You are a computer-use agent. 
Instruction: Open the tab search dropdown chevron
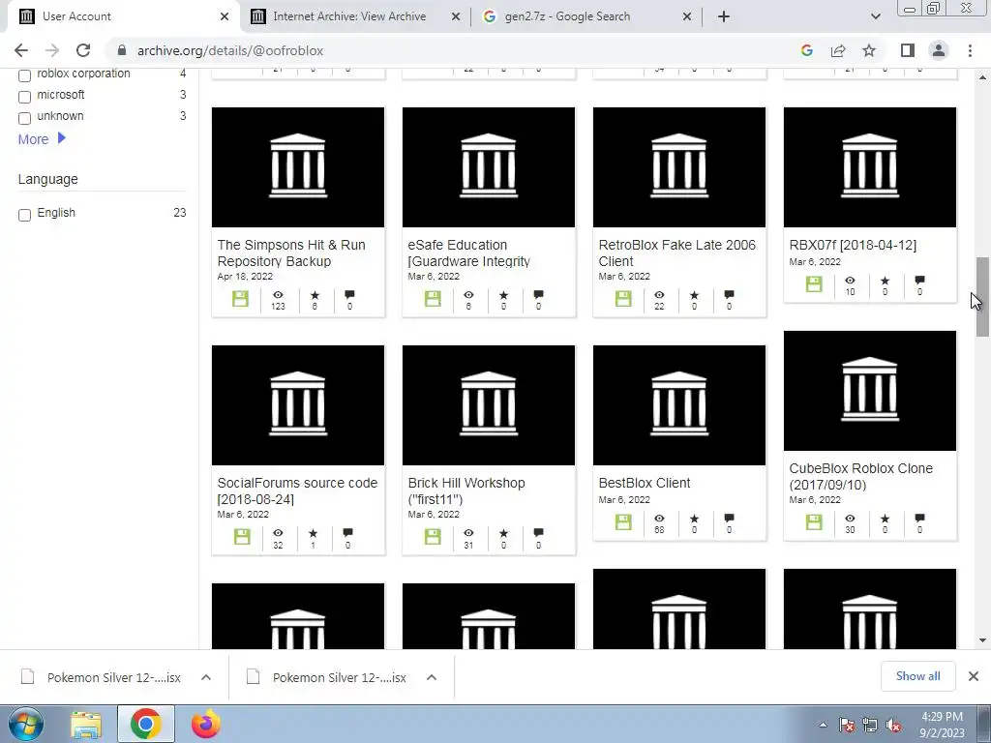(x=875, y=16)
